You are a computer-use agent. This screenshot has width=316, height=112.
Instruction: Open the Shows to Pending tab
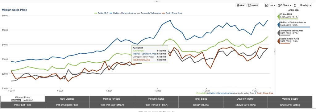pos(245,105)
